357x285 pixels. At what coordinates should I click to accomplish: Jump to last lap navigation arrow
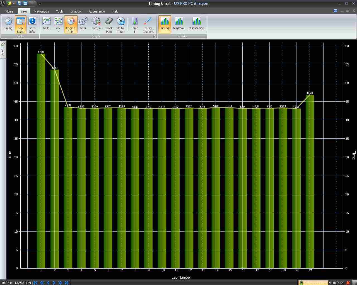point(66,282)
